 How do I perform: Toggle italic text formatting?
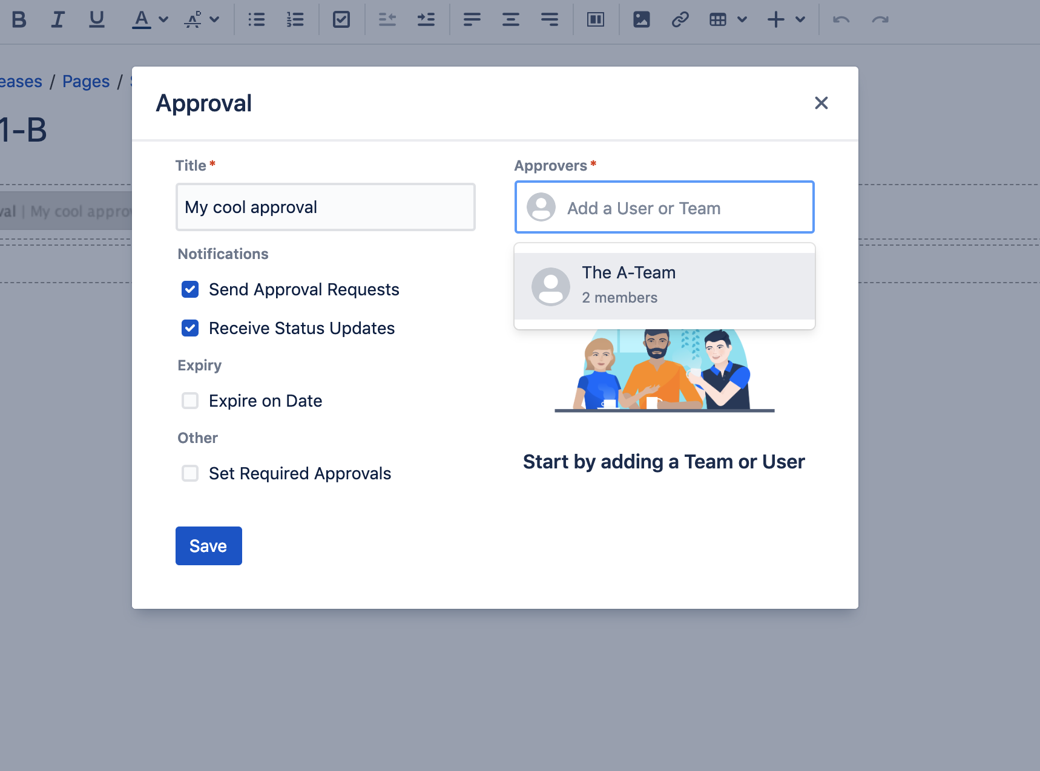58,20
